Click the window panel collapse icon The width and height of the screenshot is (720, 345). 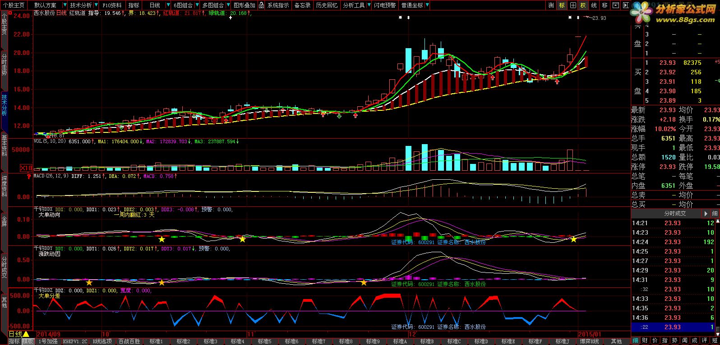(x=616, y=5)
